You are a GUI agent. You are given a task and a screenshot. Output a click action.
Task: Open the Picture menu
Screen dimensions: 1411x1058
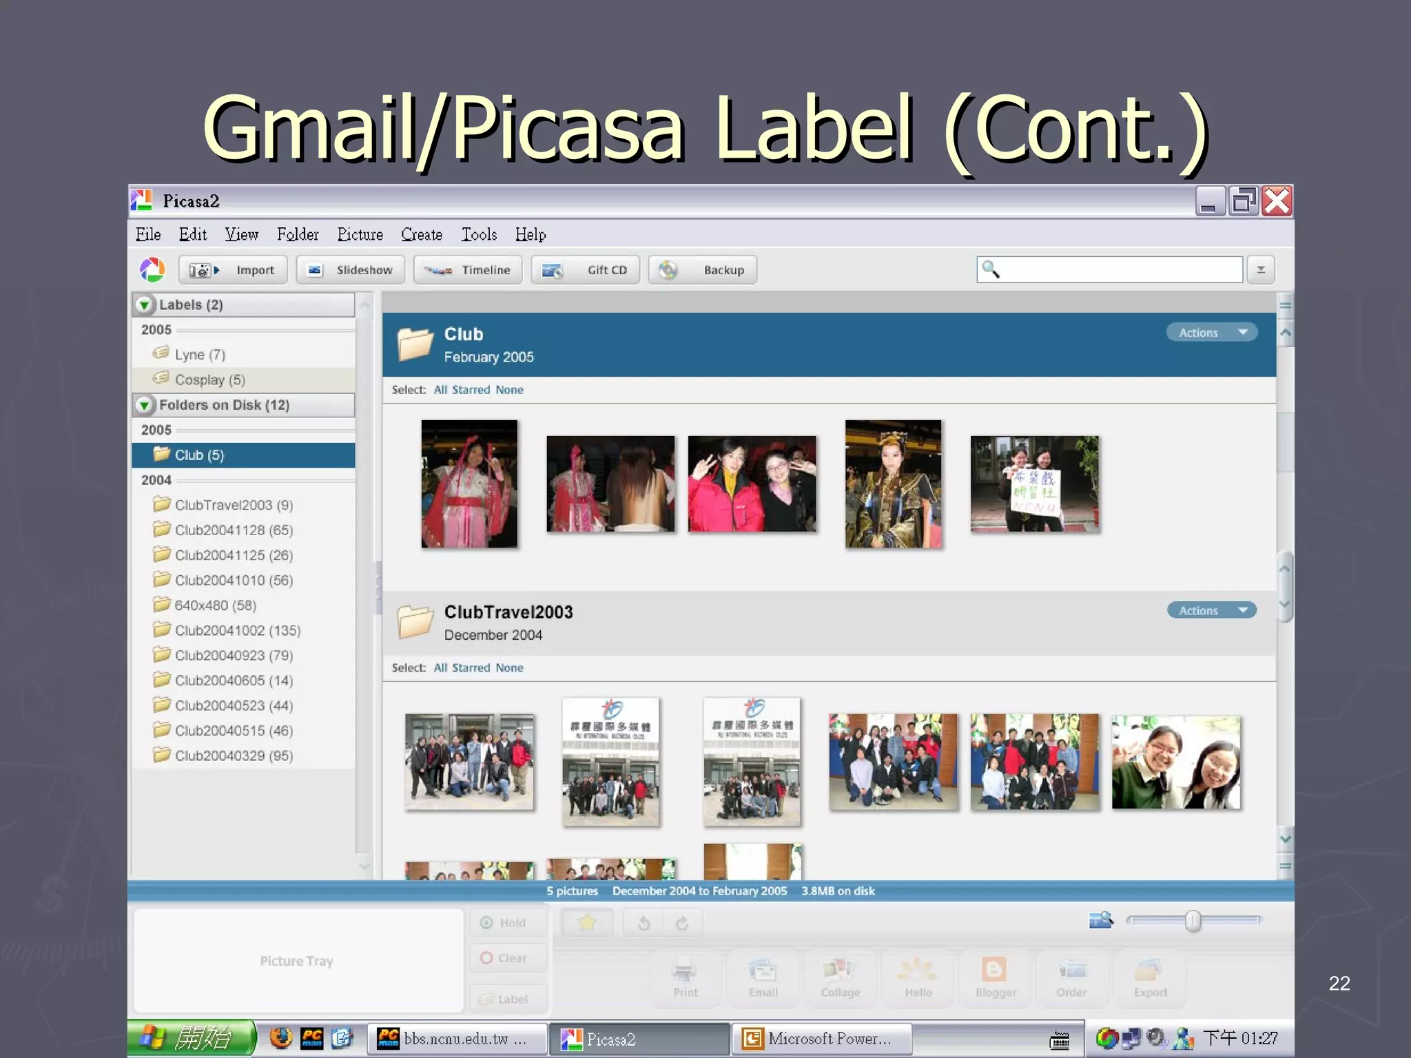360,234
